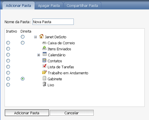Select the Lista de Tarefas label
Image resolution: width=149 pixels, height=120 pixels.
pyautogui.click(x=61, y=67)
